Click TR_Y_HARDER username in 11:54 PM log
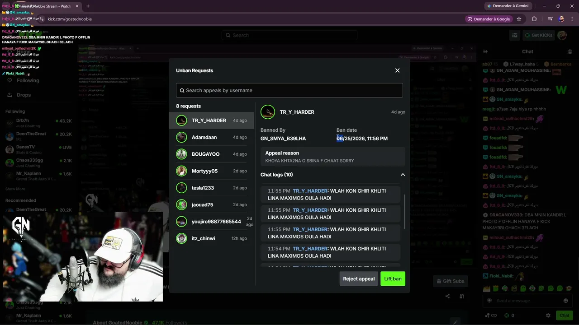This screenshot has width=579, height=325. click(310, 249)
